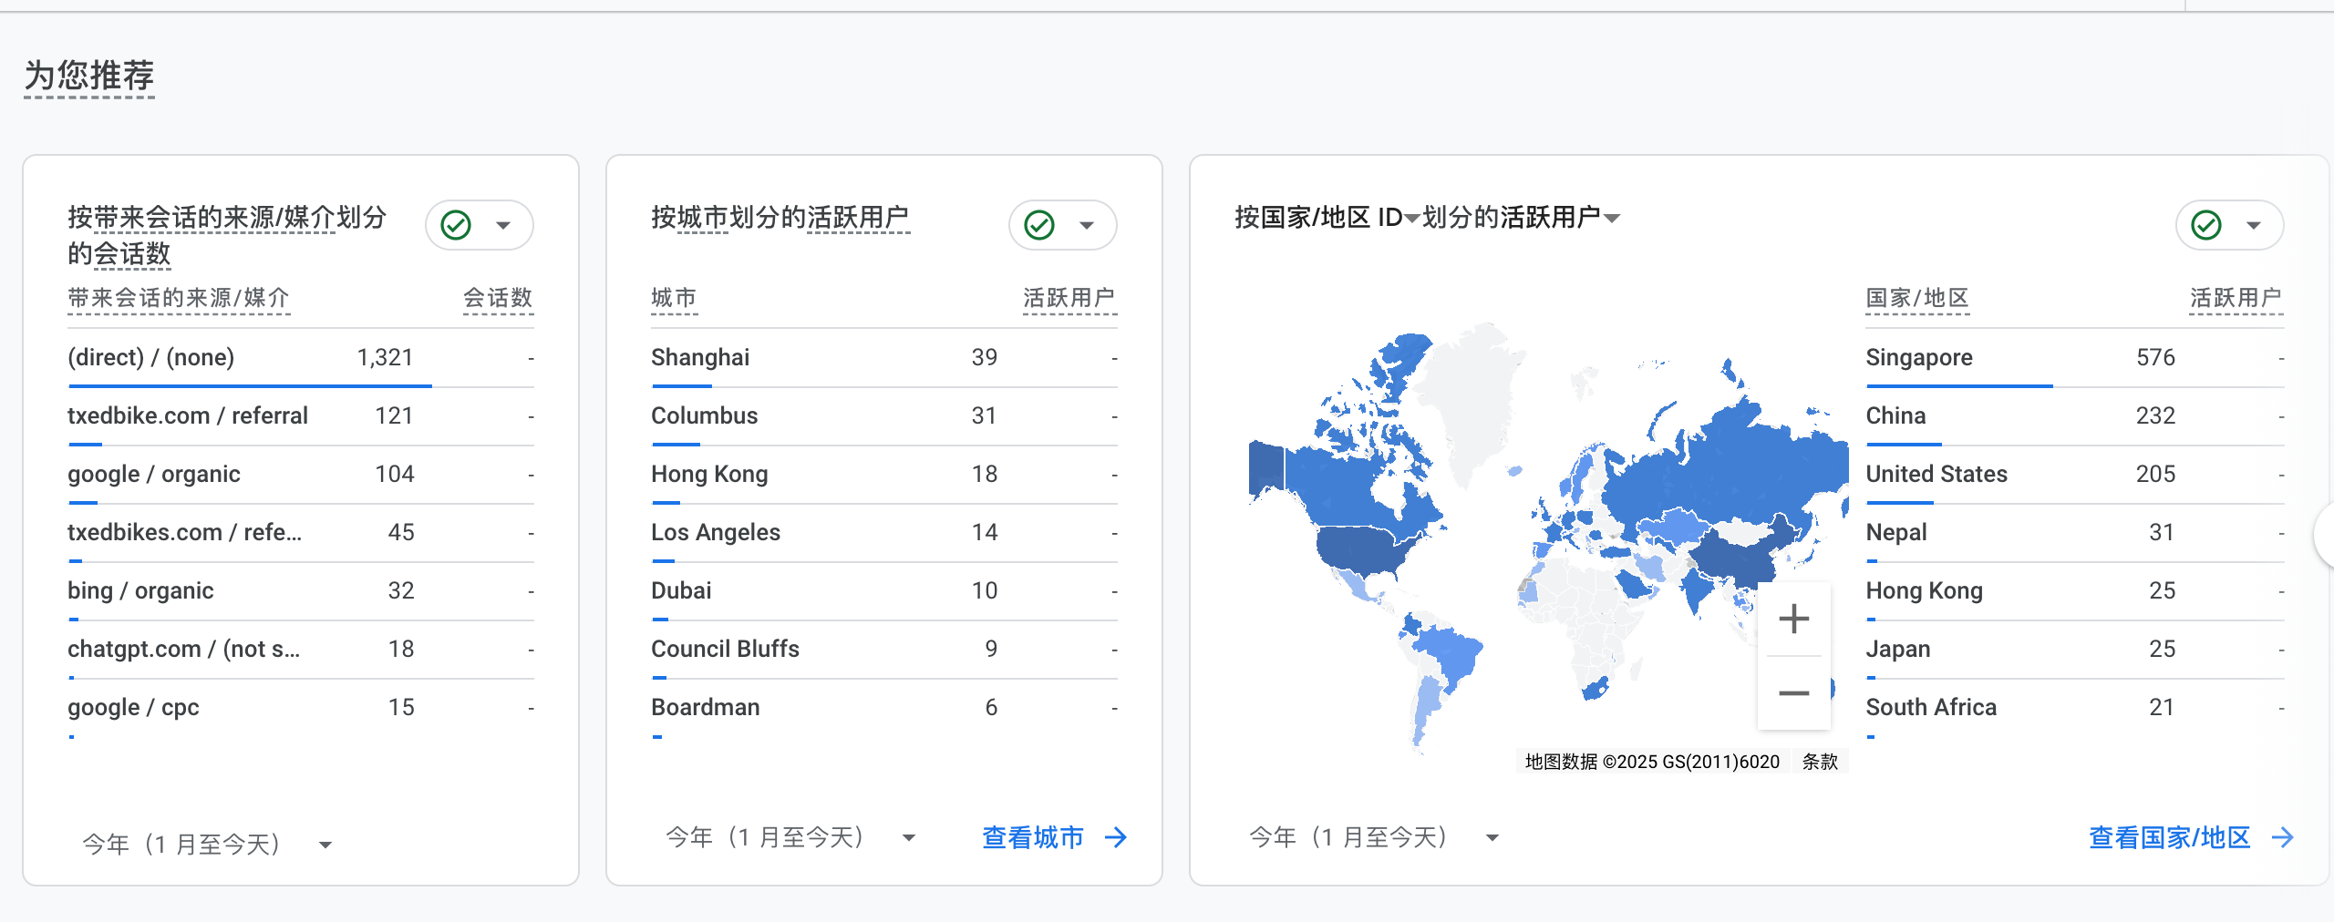Open date range dropdown on city card
Screen dimensions: 2334x922
[909, 837]
